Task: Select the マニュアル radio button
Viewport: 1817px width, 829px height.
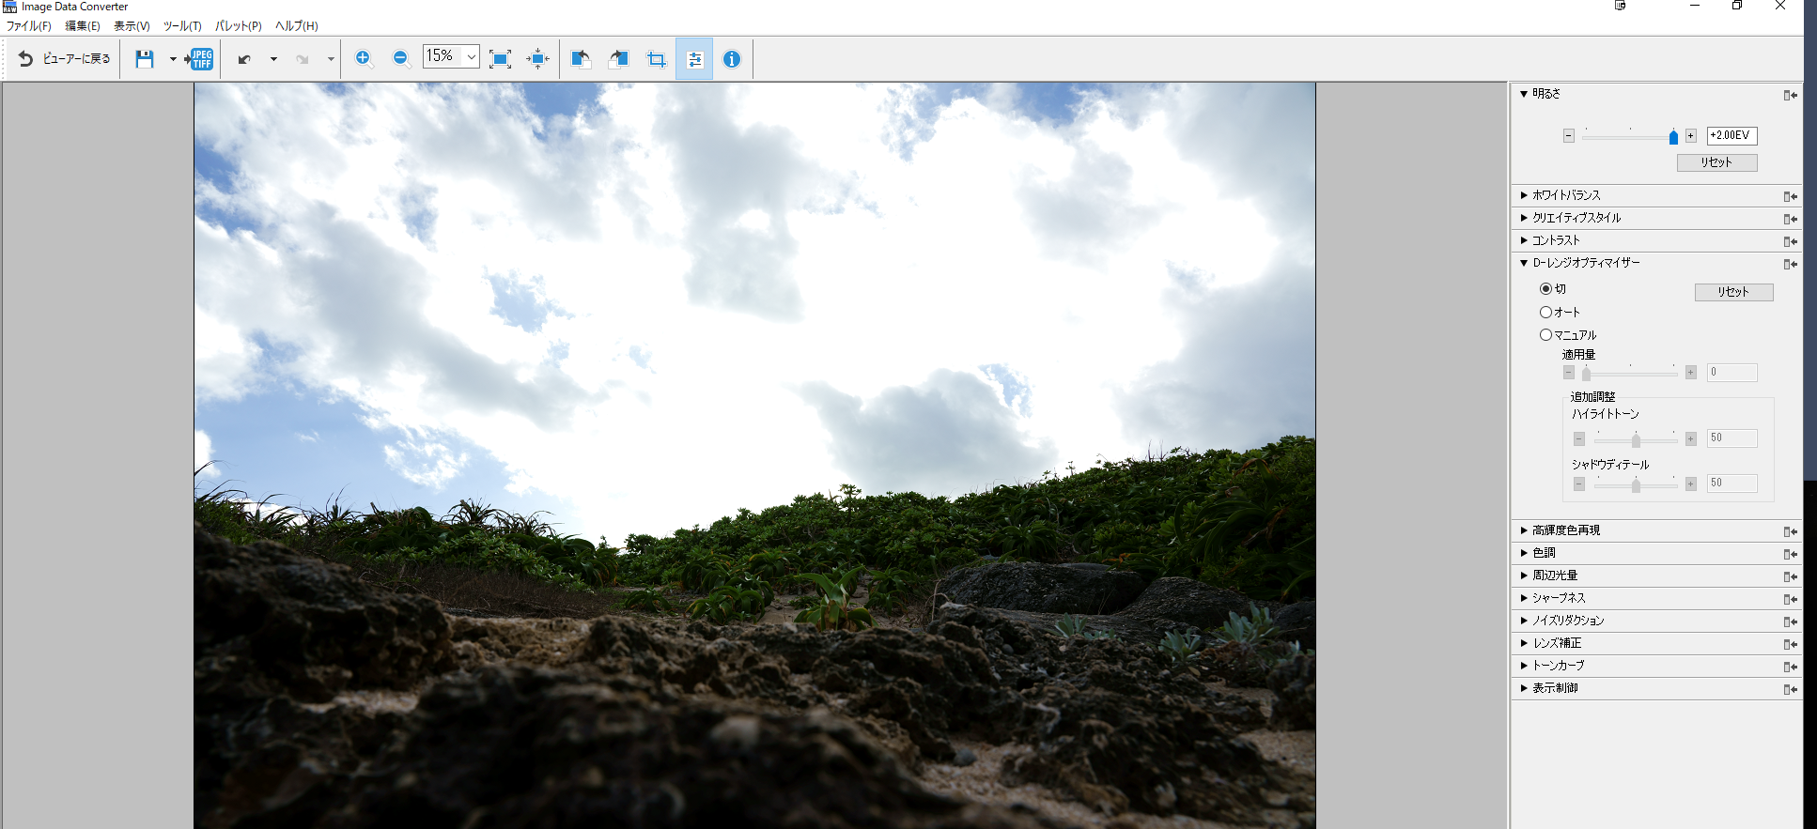Action: pyautogui.click(x=1545, y=335)
